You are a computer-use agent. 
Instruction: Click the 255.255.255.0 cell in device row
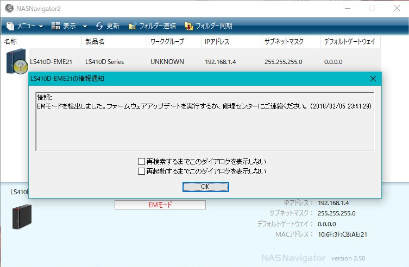pyautogui.click(x=284, y=62)
